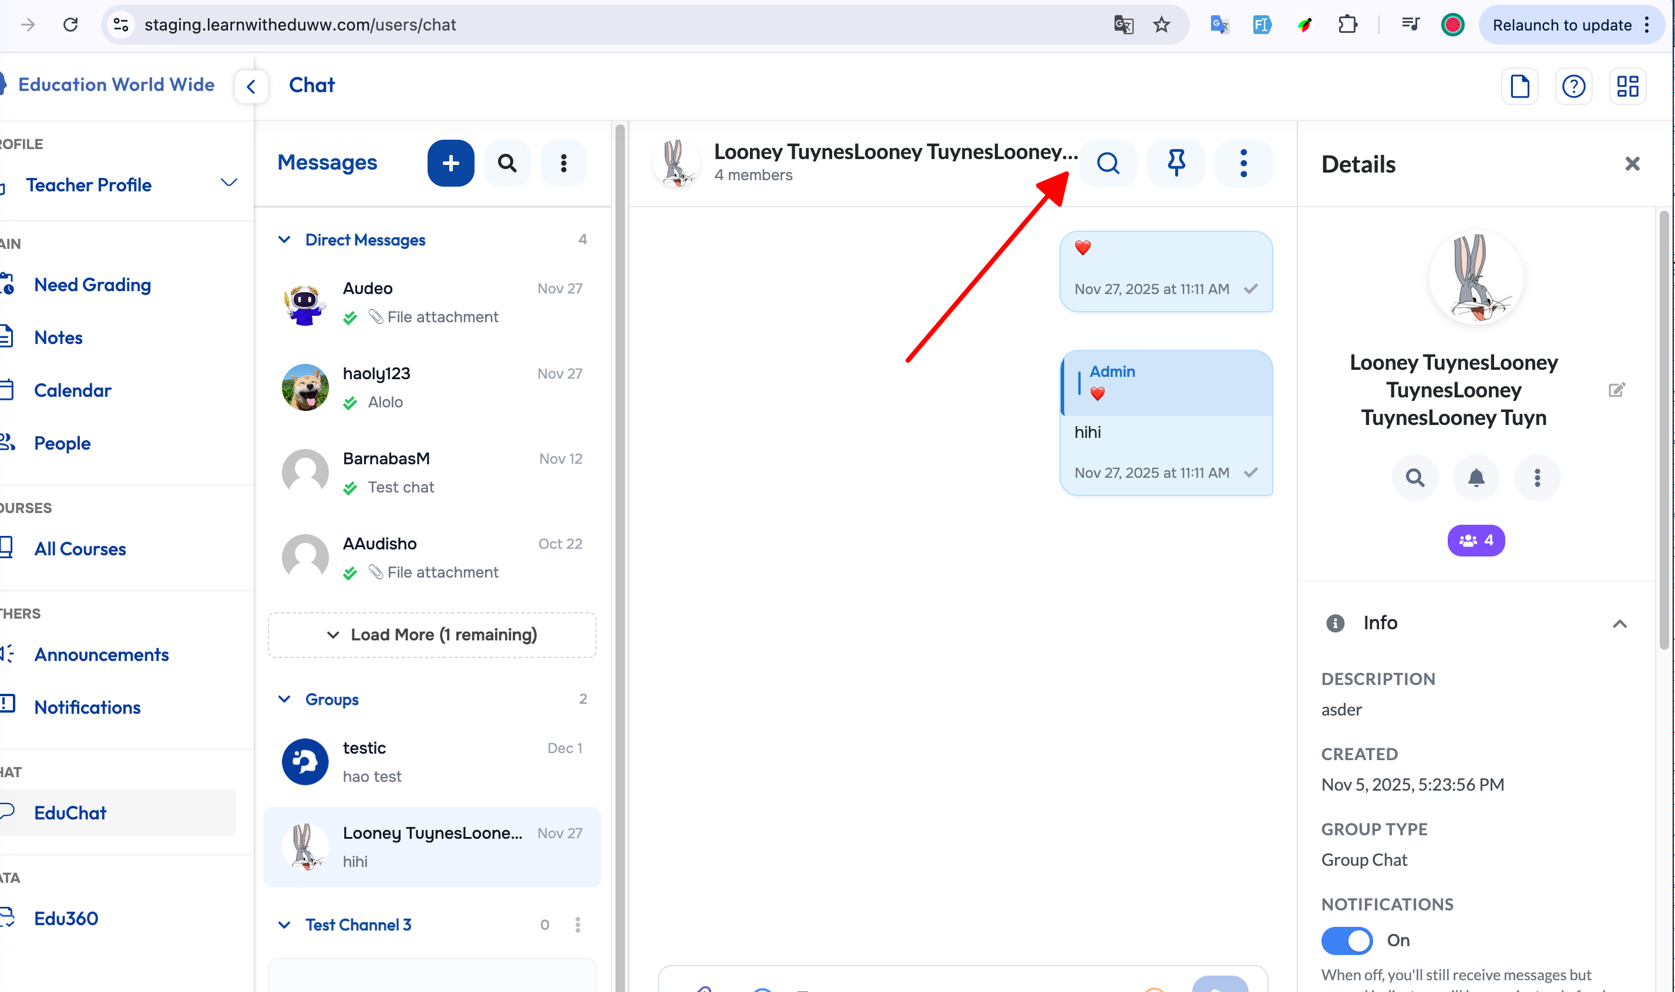
Task: Collapse the Groups section
Action: (x=284, y=699)
